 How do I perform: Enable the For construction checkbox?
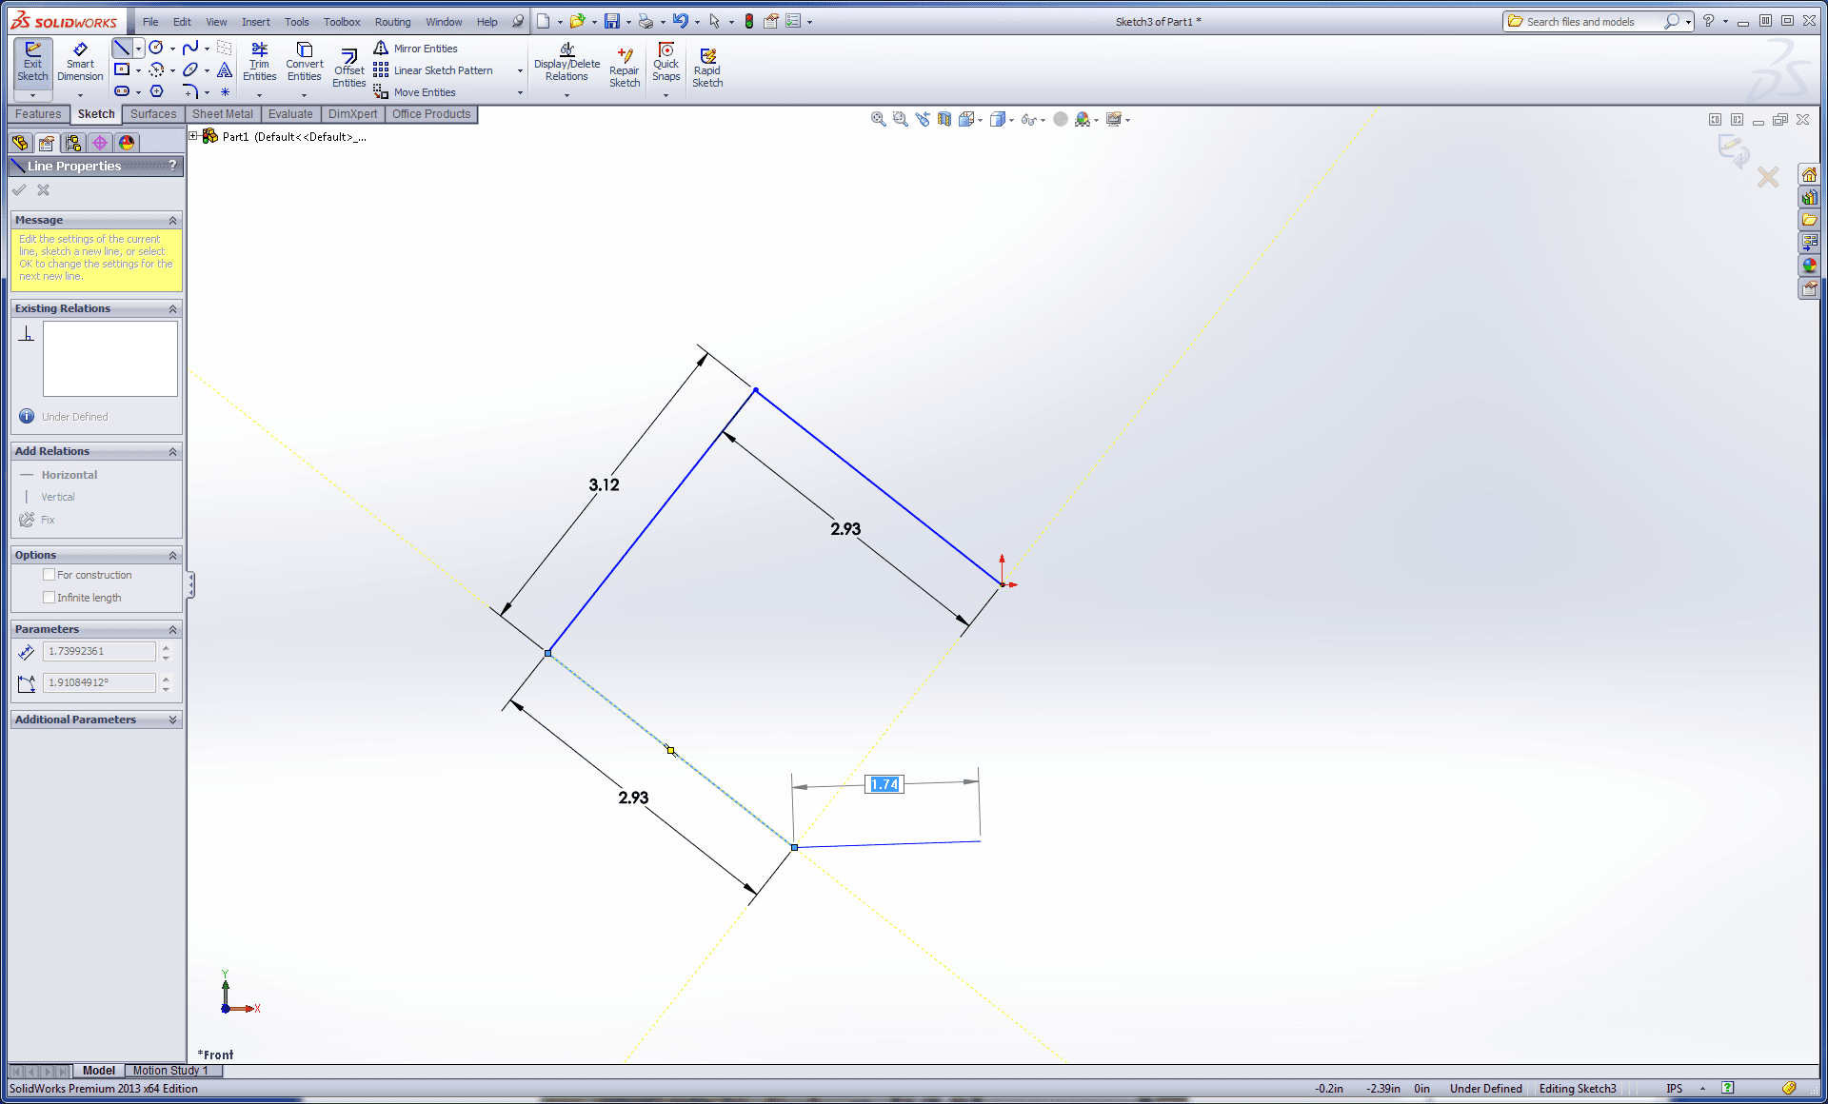pos(50,575)
